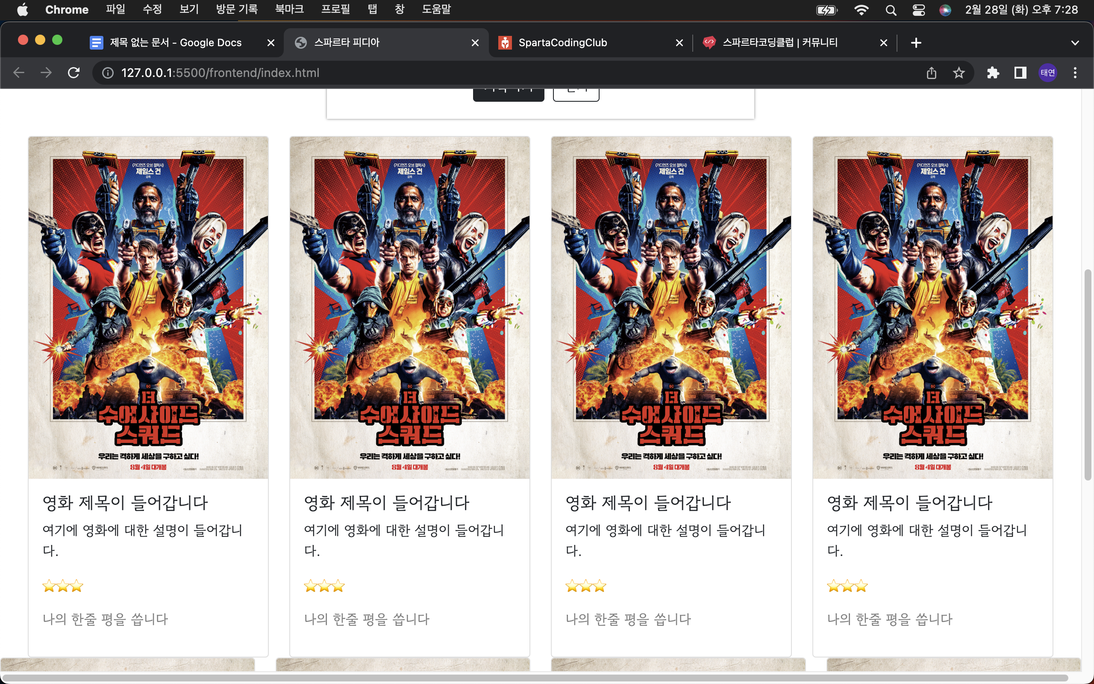
Task: Check the battery status icon
Action: pos(827,10)
